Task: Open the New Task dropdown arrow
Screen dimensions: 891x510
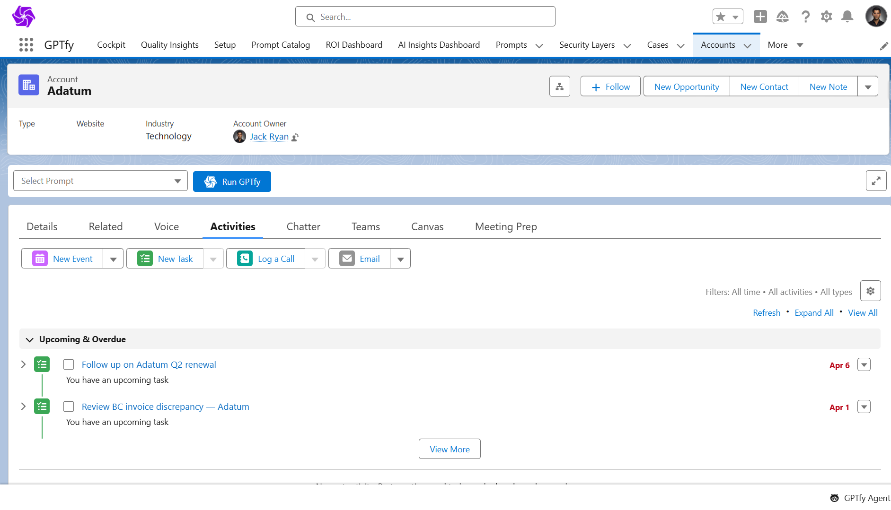Action: coord(213,259)
